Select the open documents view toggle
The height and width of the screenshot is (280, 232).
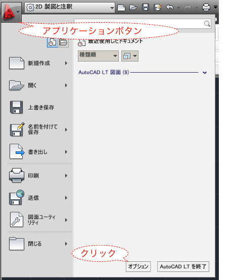[x=63, y=42]
